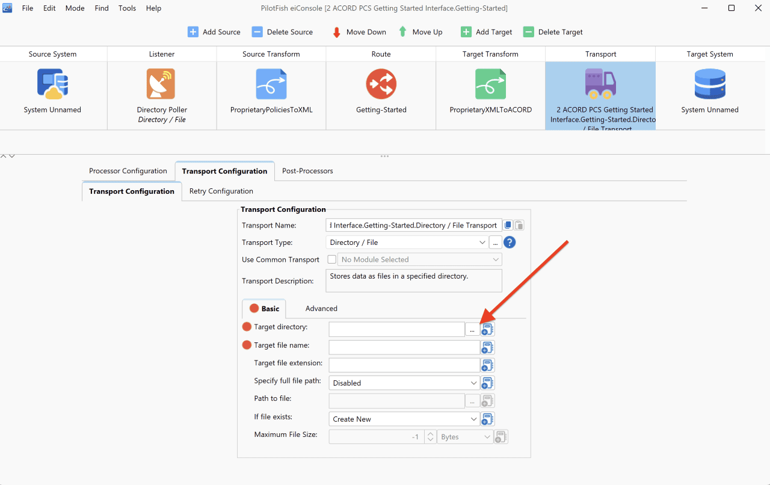770x485 pixels.
Task: Maximize the eiConsole window
Action: pos(731,8)
